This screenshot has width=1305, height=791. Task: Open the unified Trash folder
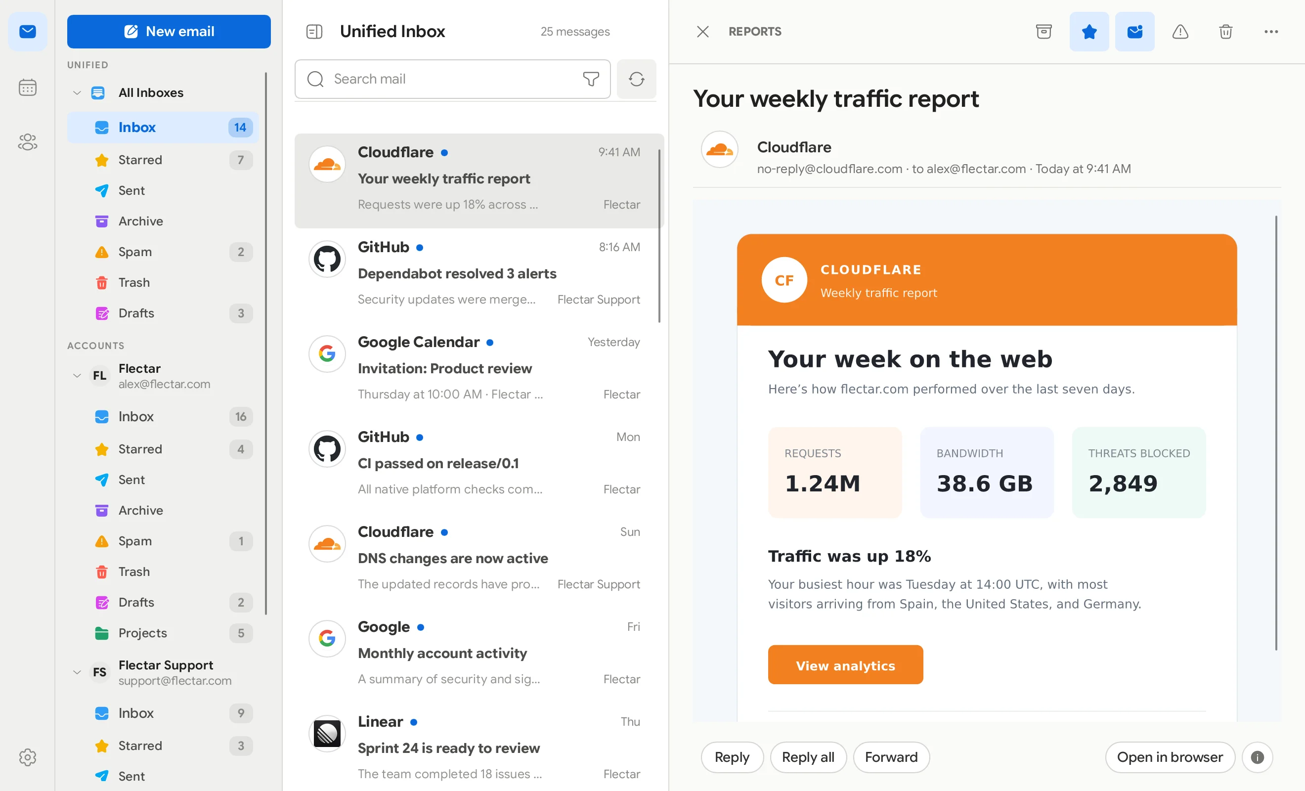pyautogui.click(x=163, y=283)
